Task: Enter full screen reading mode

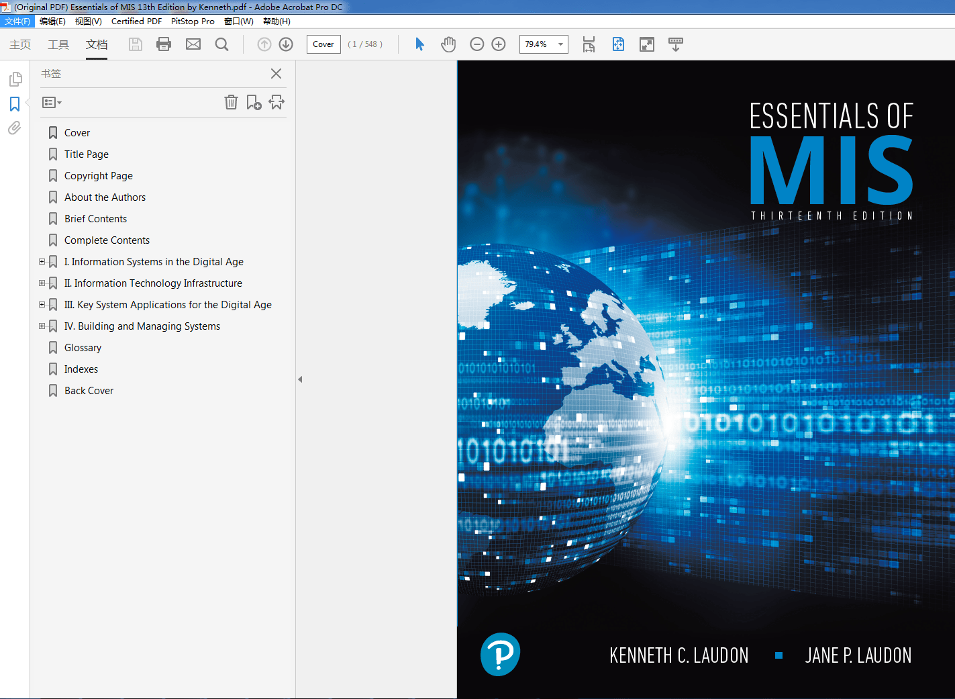Action: pyautogui.click(x=646, y=44)
